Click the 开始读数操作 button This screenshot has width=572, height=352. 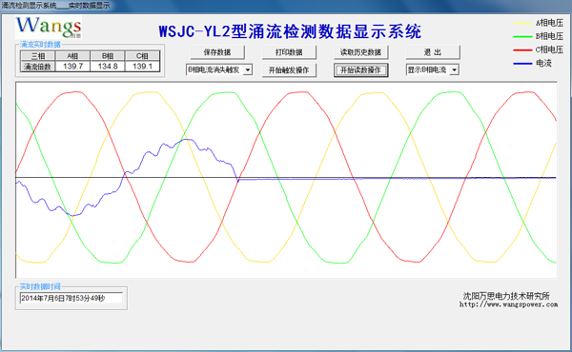360,70
